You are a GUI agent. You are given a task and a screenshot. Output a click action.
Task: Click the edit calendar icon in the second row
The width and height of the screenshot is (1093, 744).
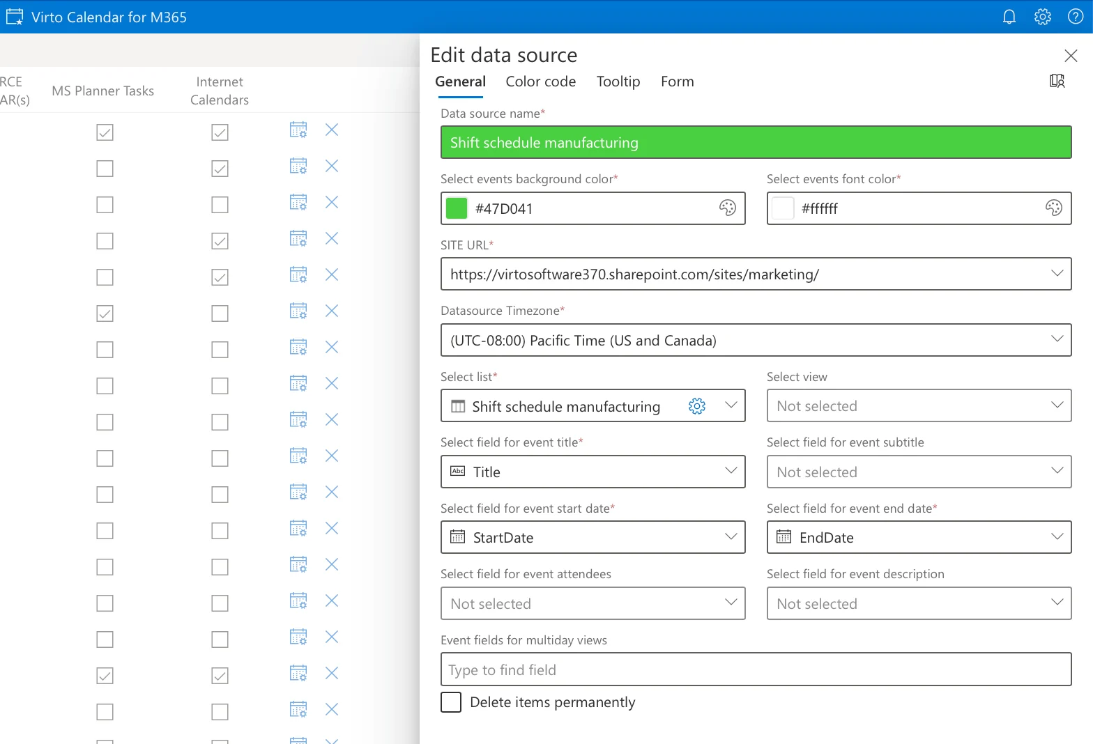pos(298,166)
